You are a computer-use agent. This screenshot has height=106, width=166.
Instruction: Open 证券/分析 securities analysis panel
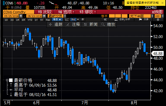[122, 20]
